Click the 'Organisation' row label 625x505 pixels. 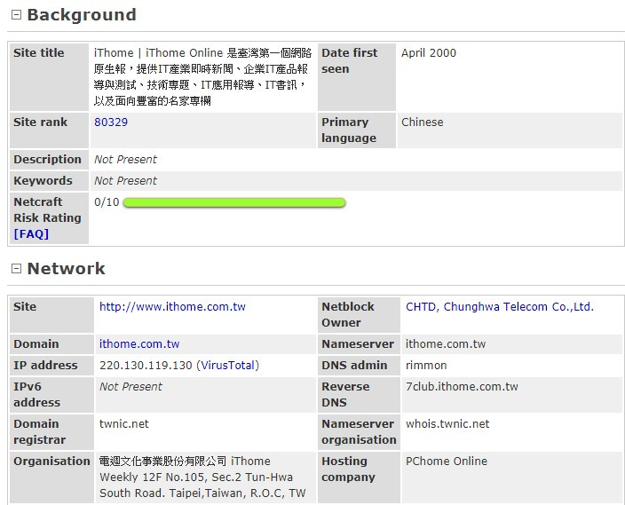pyautogui.click(x=51, y=462)
